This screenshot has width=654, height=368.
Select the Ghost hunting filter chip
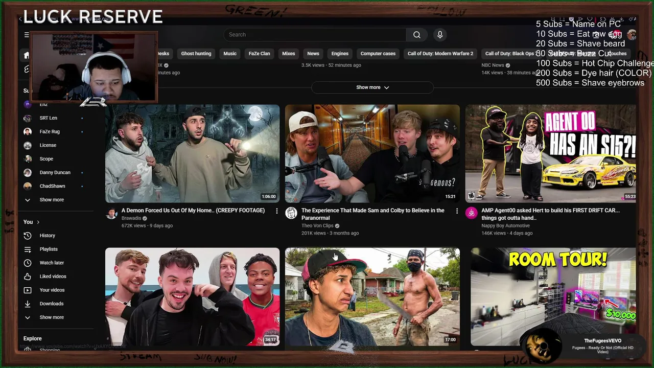tap(196, 54)
